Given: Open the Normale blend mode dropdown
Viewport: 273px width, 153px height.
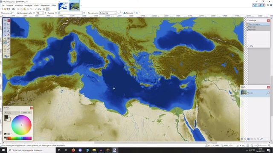Looking at the screenshot, I should pyautogui.click(x=129, y=13).
